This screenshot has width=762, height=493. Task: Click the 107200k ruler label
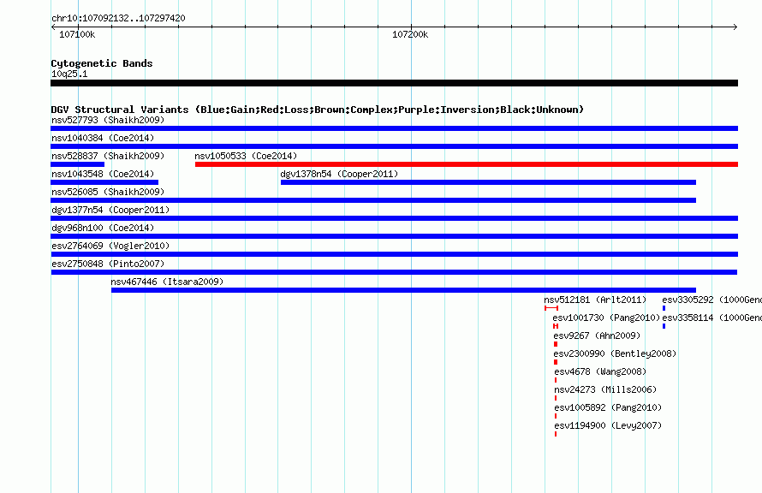click(x=410, y=34)
